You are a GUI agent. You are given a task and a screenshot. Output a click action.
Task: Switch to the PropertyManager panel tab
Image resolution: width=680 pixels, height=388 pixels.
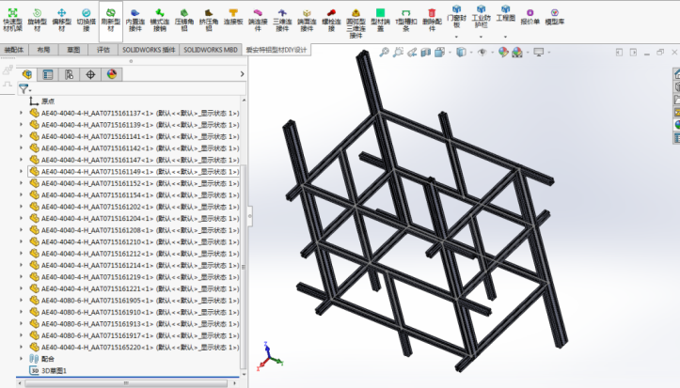[x=48, y=74]
